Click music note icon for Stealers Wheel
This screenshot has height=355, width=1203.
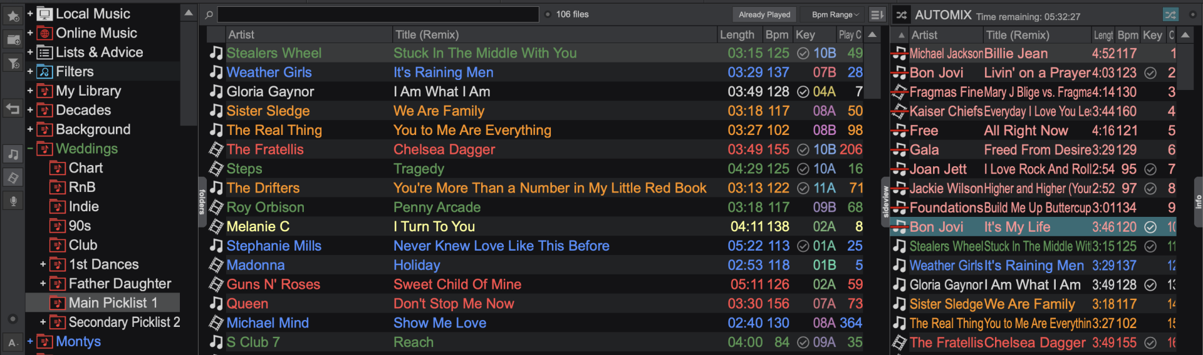(x=216, y=53)
